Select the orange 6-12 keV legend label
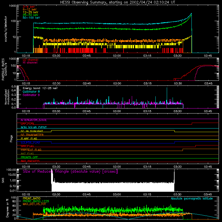The width and height of the screenshot is (222, 222). (x=30, y=9)
